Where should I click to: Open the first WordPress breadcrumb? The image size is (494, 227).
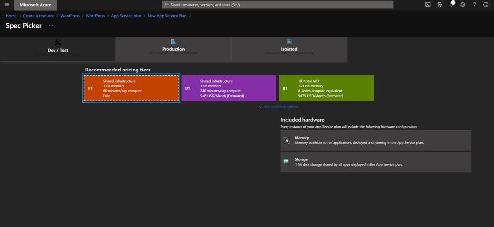tap(70, 16)
